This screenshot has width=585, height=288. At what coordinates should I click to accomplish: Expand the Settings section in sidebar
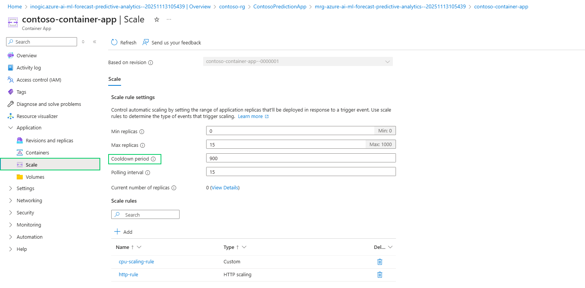11,189
